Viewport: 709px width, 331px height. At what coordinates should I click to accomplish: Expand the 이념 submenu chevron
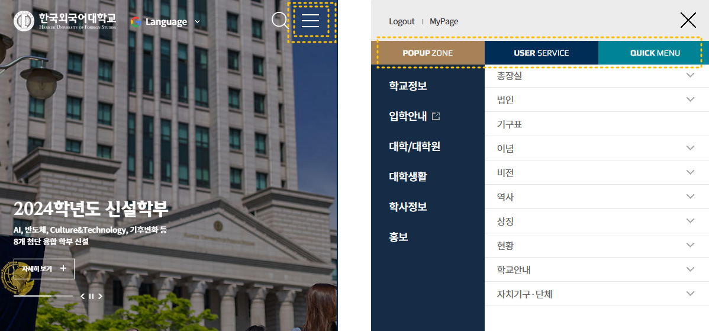pyautogui.click(x=690, y=148)
